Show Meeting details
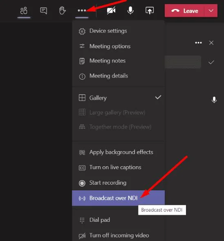Screen dimensions: 224x241 pos(118,76)
